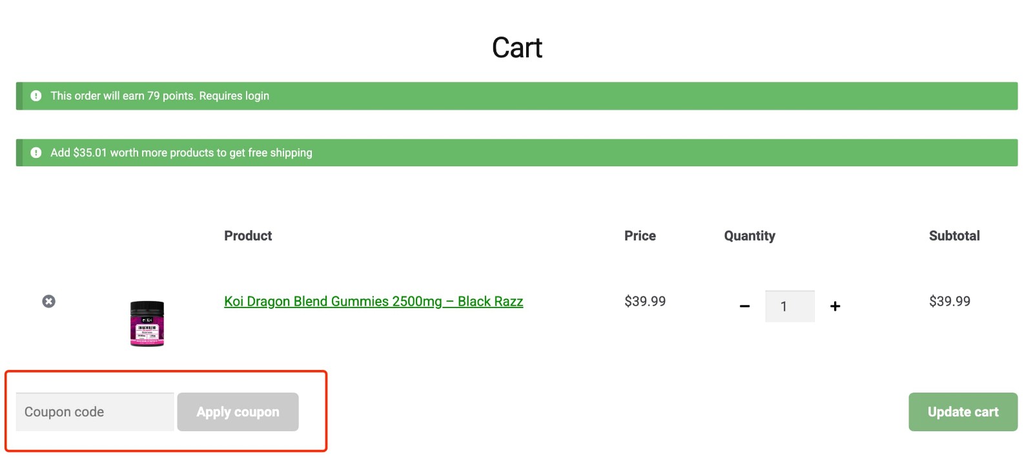Decrease gummies quantity with the minus button

[744, 306]
